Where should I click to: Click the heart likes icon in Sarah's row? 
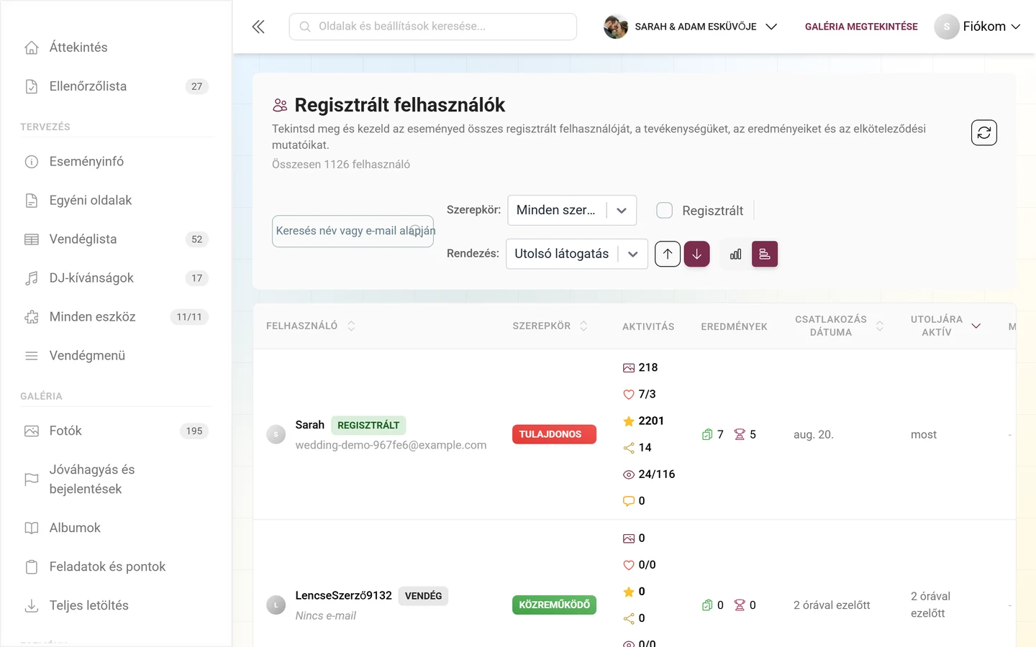click(x=629, y=395)
